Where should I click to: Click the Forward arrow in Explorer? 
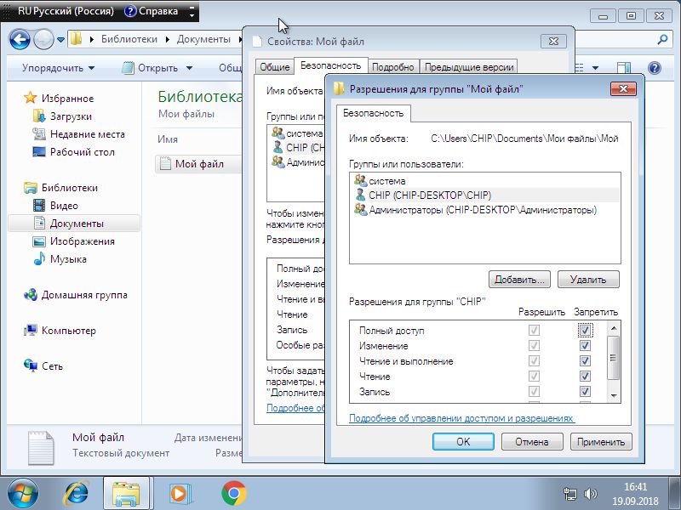pos(43,39)
